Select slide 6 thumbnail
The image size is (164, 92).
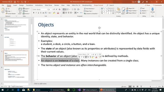[x=16, y=74]
